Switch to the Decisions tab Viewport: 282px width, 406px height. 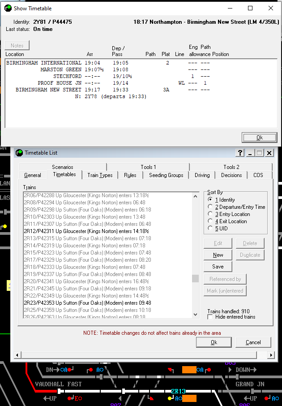[231, 175]
